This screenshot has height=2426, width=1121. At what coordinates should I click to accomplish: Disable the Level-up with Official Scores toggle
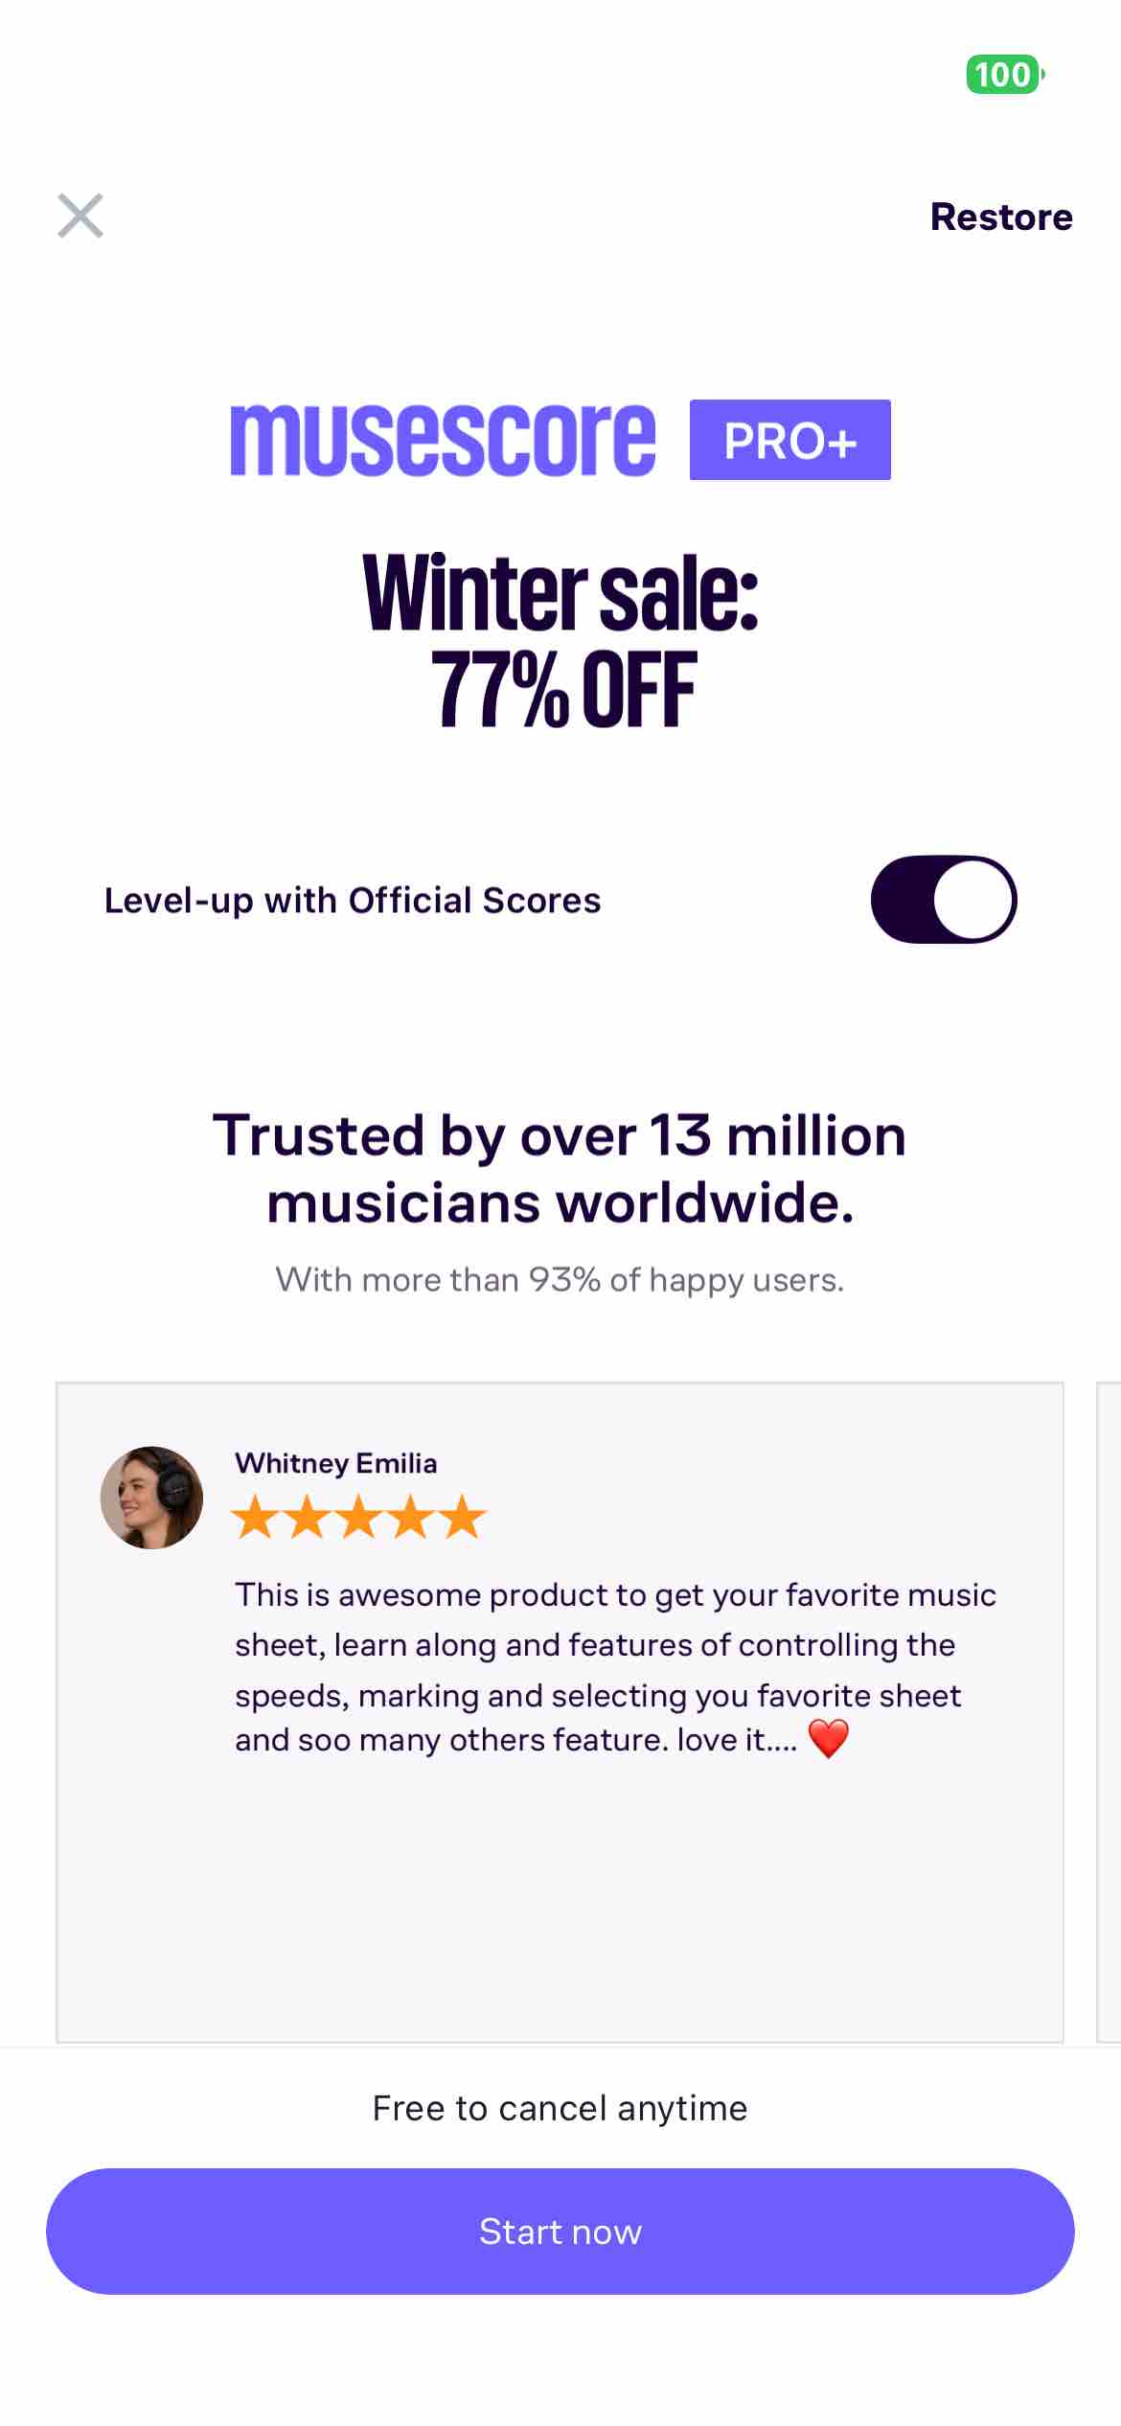tap(947, 899)
